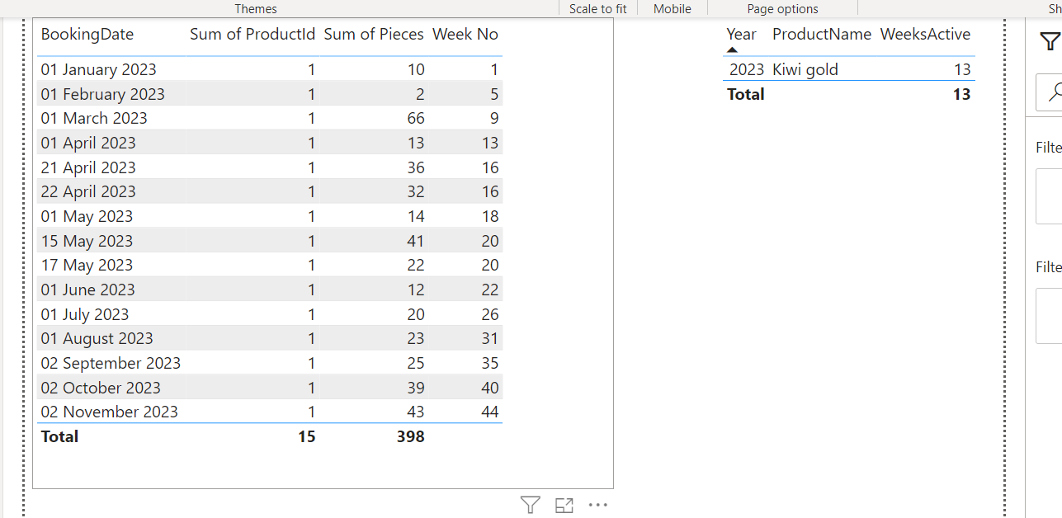Click the Year column header

741,35
